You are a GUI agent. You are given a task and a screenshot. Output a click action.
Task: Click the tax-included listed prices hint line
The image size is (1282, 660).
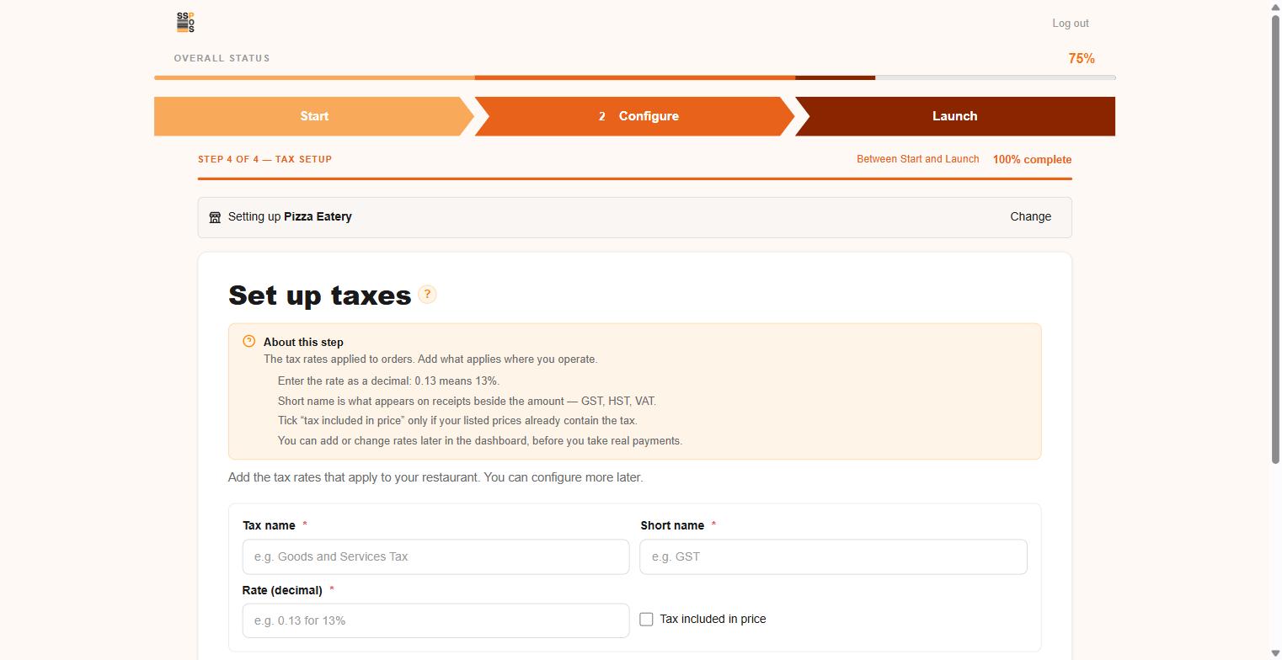[457, 421]
